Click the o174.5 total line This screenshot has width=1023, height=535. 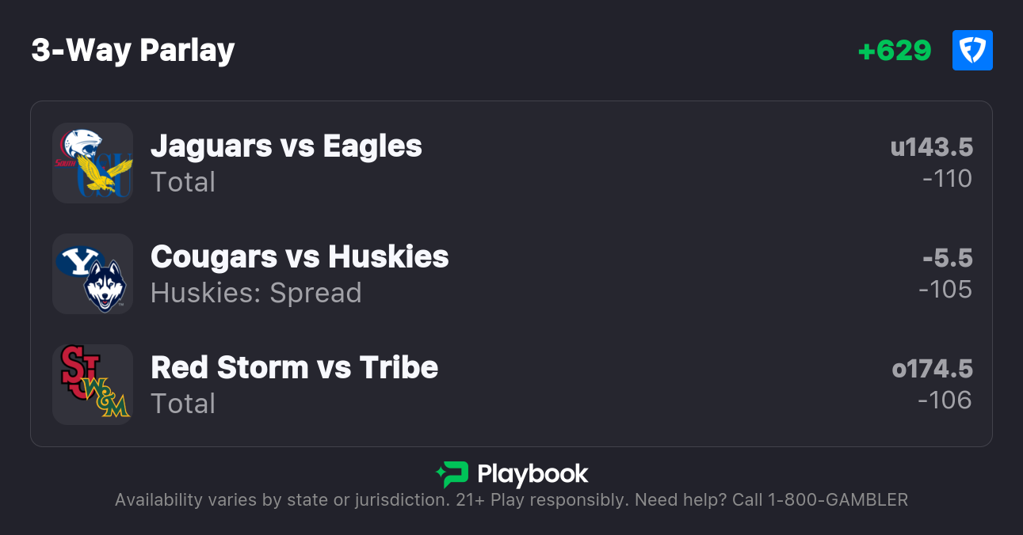(932, 369)
